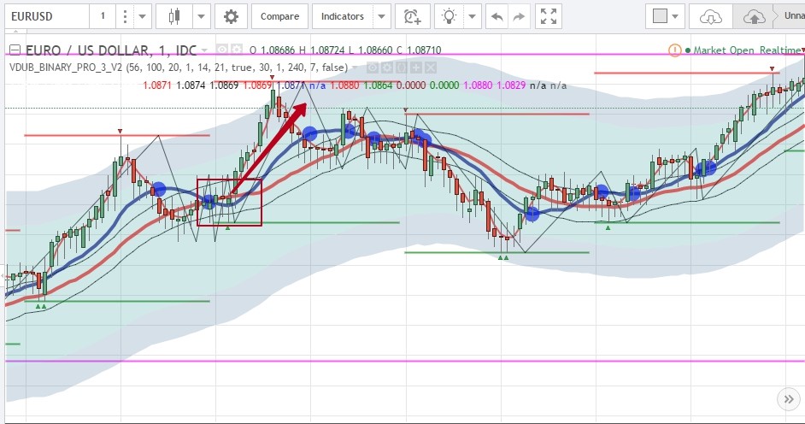Expand the chart layout dropdown arrow
This screenshot has width=805, height=424.
coord(675,16)
